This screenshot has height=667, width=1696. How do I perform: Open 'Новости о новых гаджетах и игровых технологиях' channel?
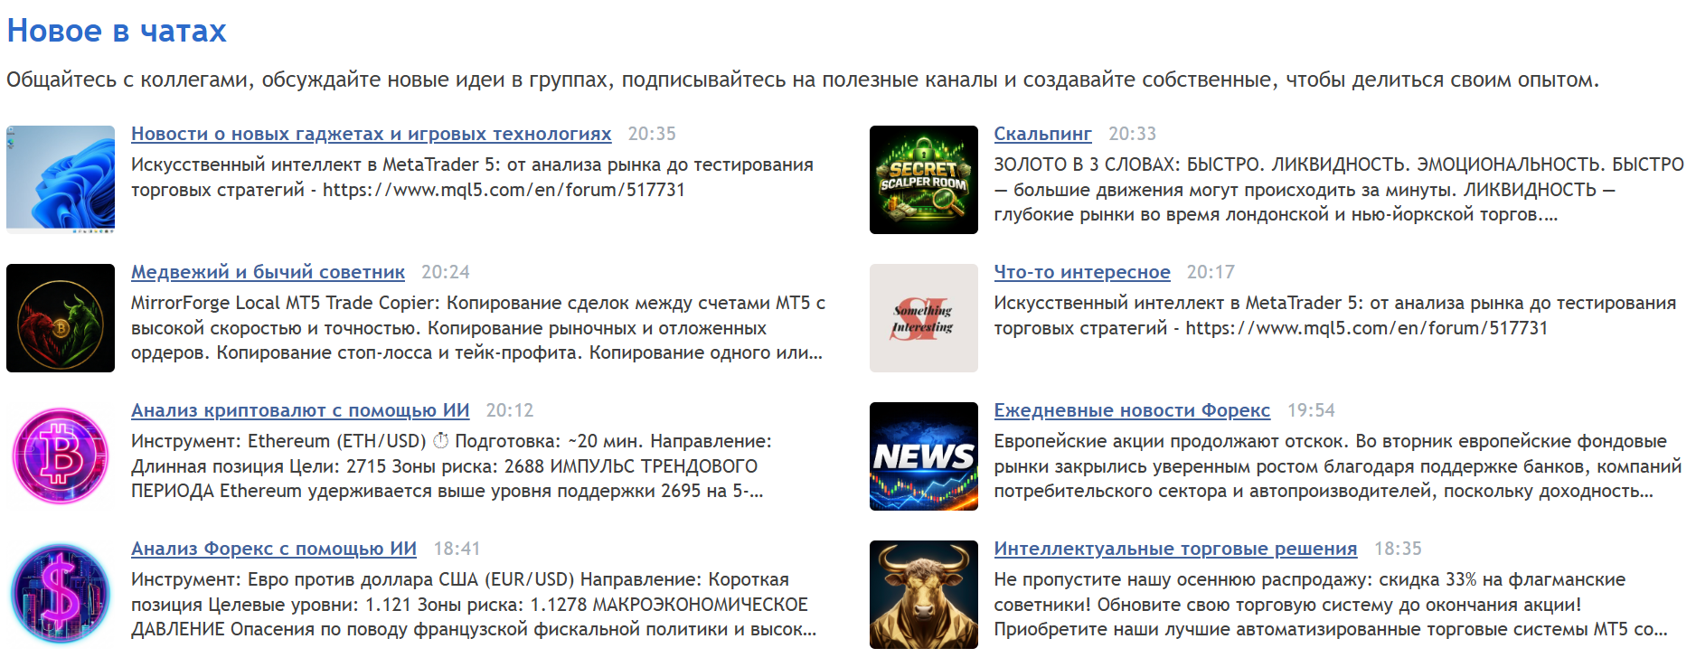(372, 134)
